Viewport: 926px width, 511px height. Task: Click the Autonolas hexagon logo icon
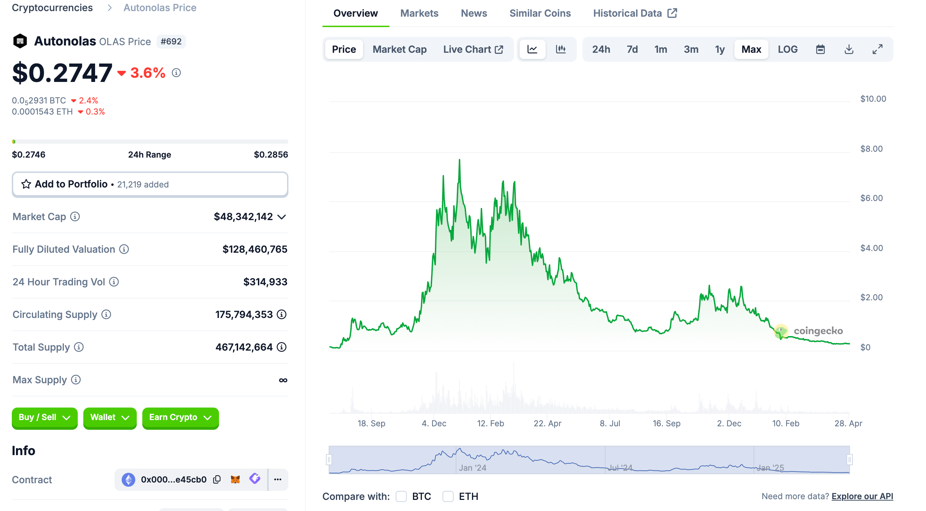(x=20, y=41)
